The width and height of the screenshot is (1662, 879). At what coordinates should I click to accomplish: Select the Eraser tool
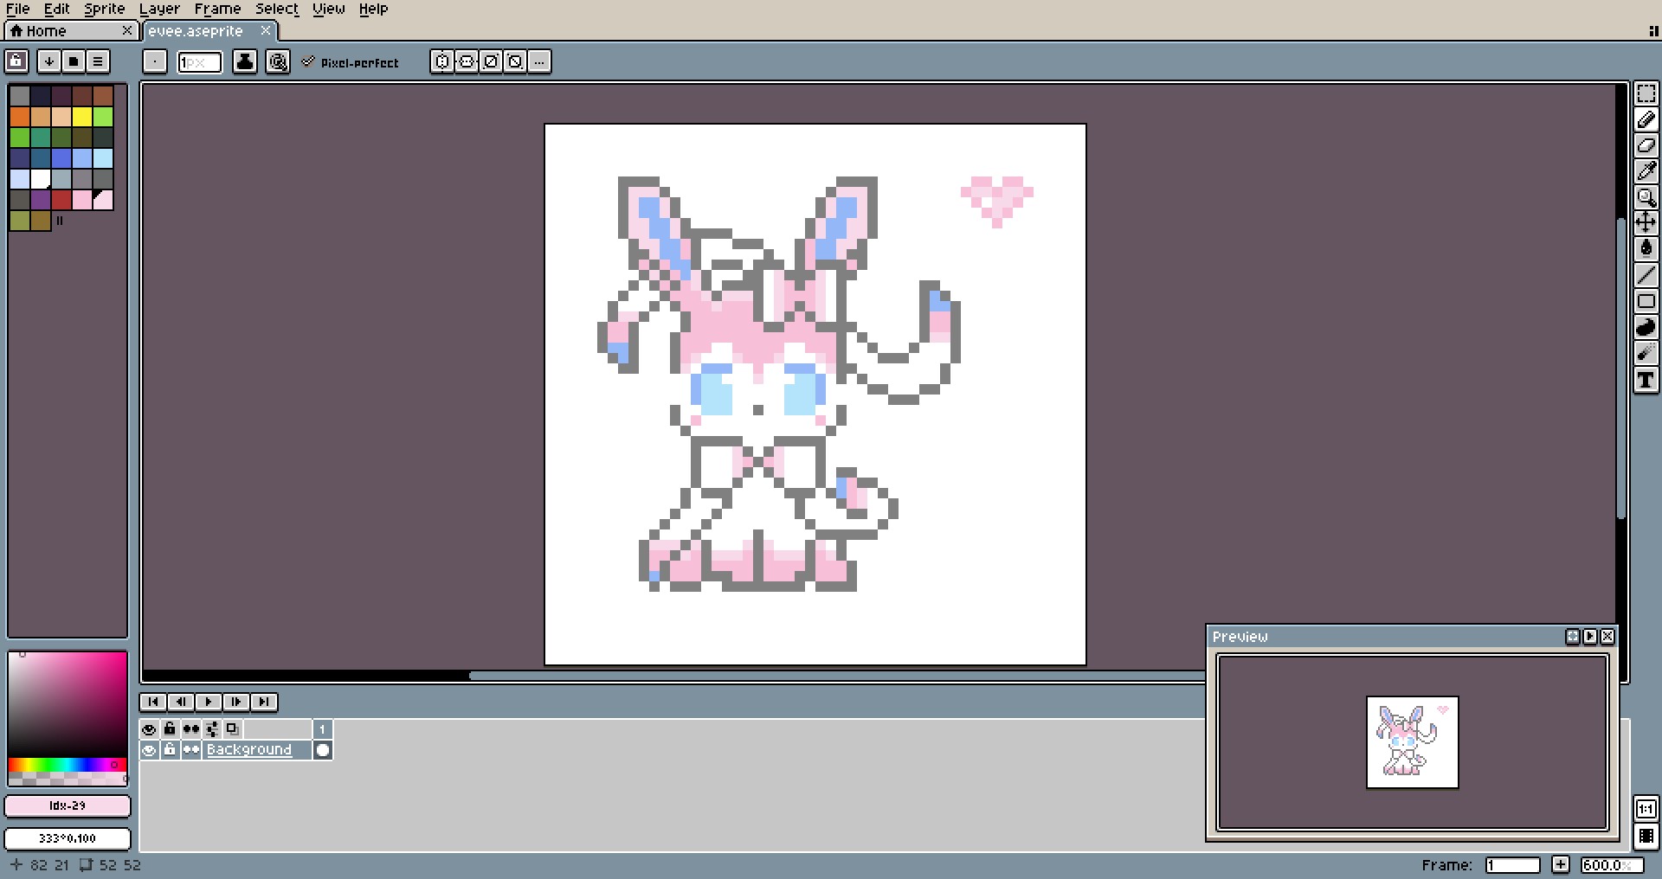pos(1646,145)
